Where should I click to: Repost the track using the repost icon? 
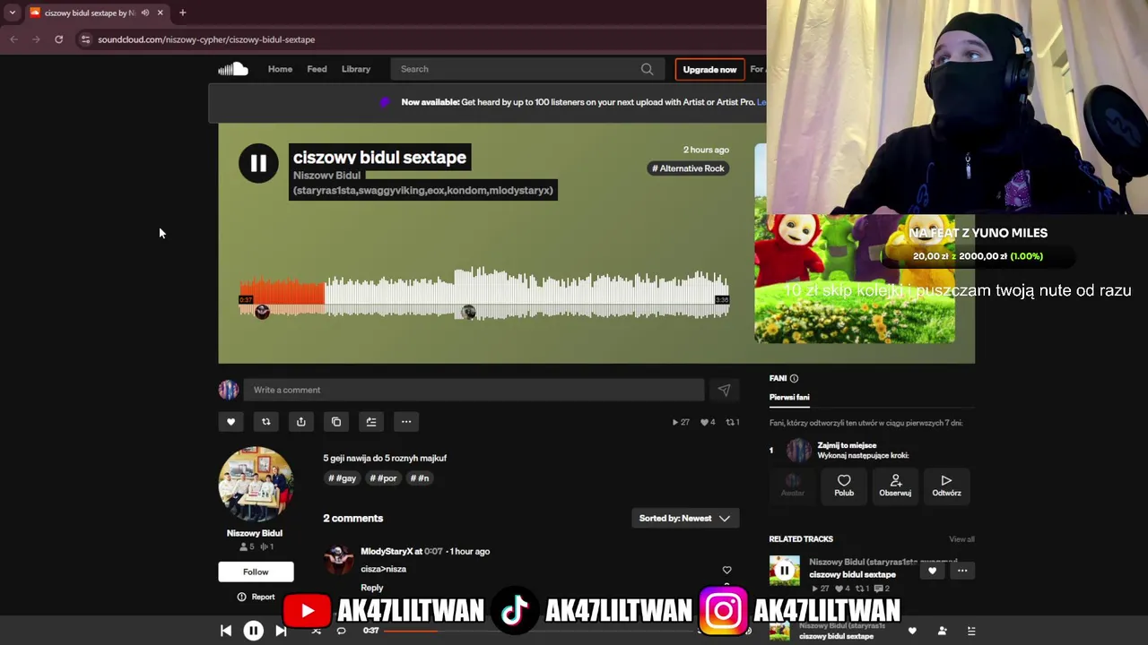265,422
